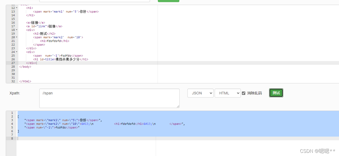This screenshot has height=156, width=339.
Task: Click code line with mark='mark1' span
Action: point(66,12)
